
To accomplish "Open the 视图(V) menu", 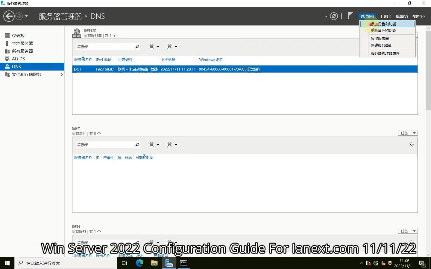I will coord(402,16).
